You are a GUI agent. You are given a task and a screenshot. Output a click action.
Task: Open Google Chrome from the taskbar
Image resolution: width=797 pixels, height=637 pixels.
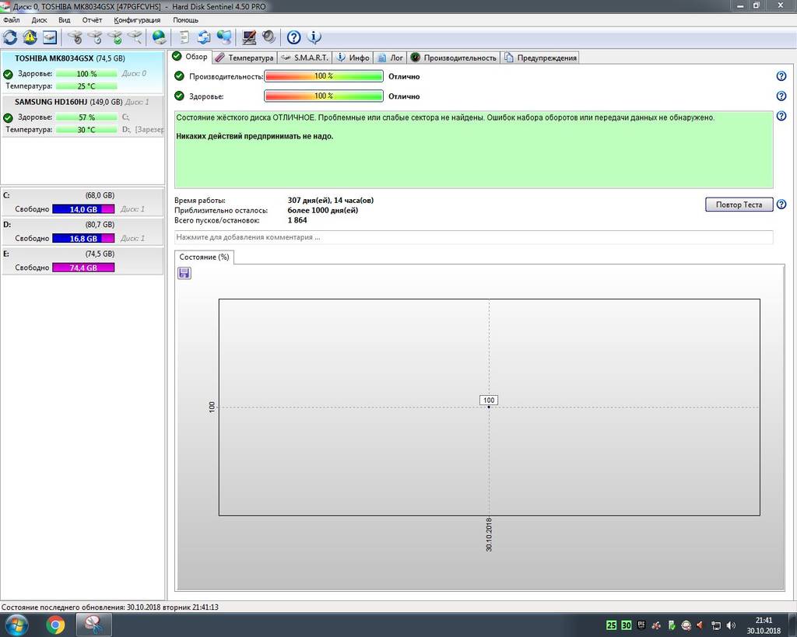55,625
